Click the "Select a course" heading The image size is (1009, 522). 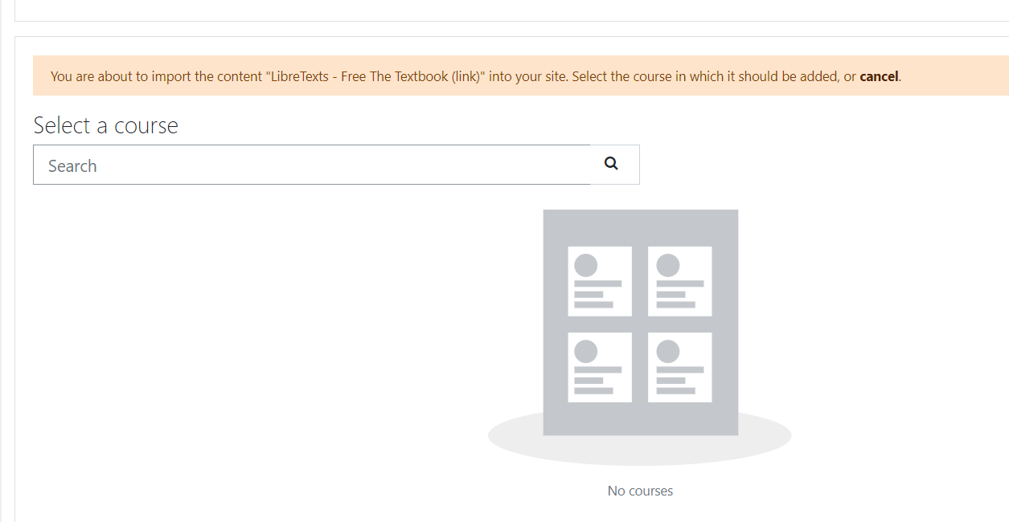pos(105,125)
